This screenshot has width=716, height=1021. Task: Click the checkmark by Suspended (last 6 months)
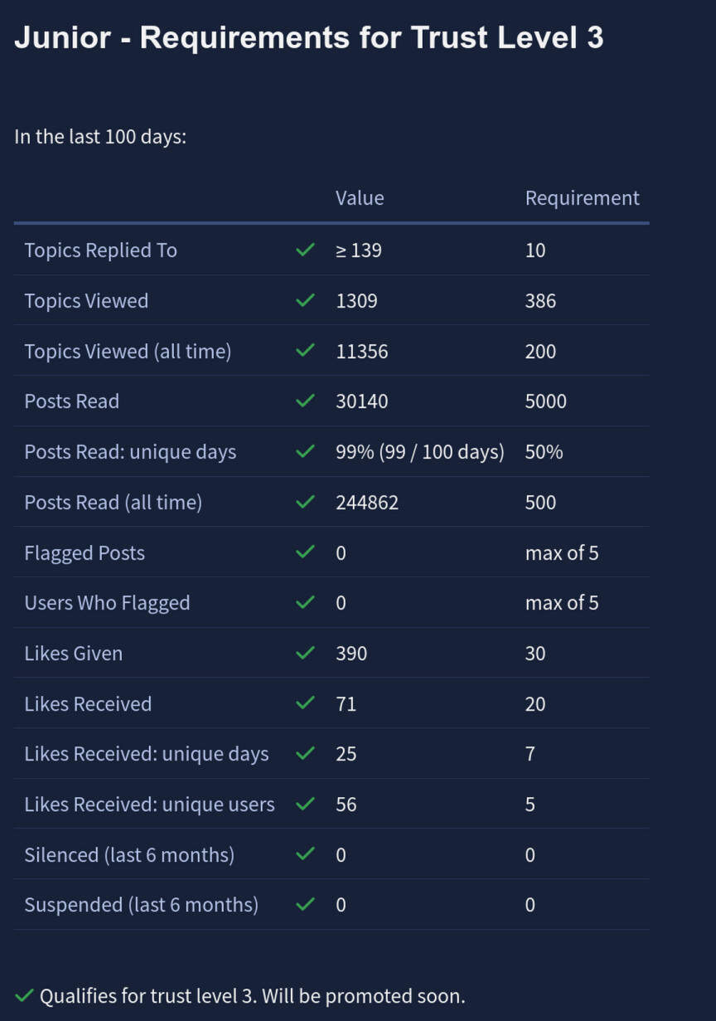[306, 904]
